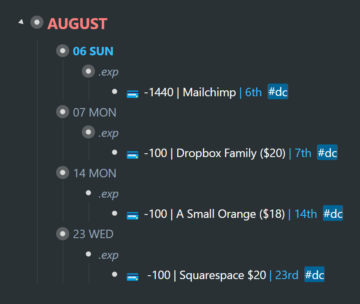
Task: Open the .exp bullet under 07 MON
Action: [88, 132]
